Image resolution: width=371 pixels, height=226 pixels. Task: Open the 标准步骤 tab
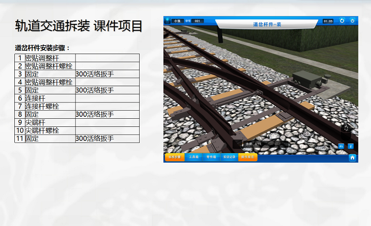click(174, 157)
